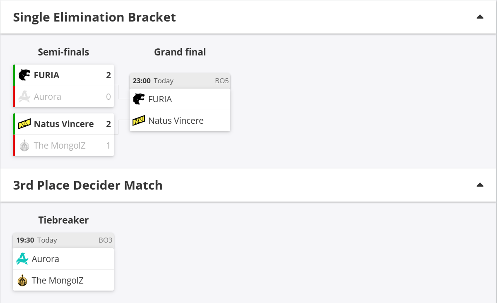Open The MongolZ name in tiebreaker match
This screenshot has height=303, width=497.
tap(58, 281)
